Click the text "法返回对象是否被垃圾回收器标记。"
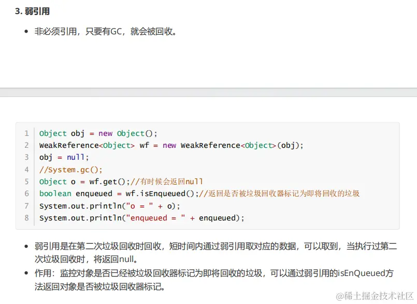Viewport: 417px width, 304px height. pyautogui.click(x=100, y=286)
